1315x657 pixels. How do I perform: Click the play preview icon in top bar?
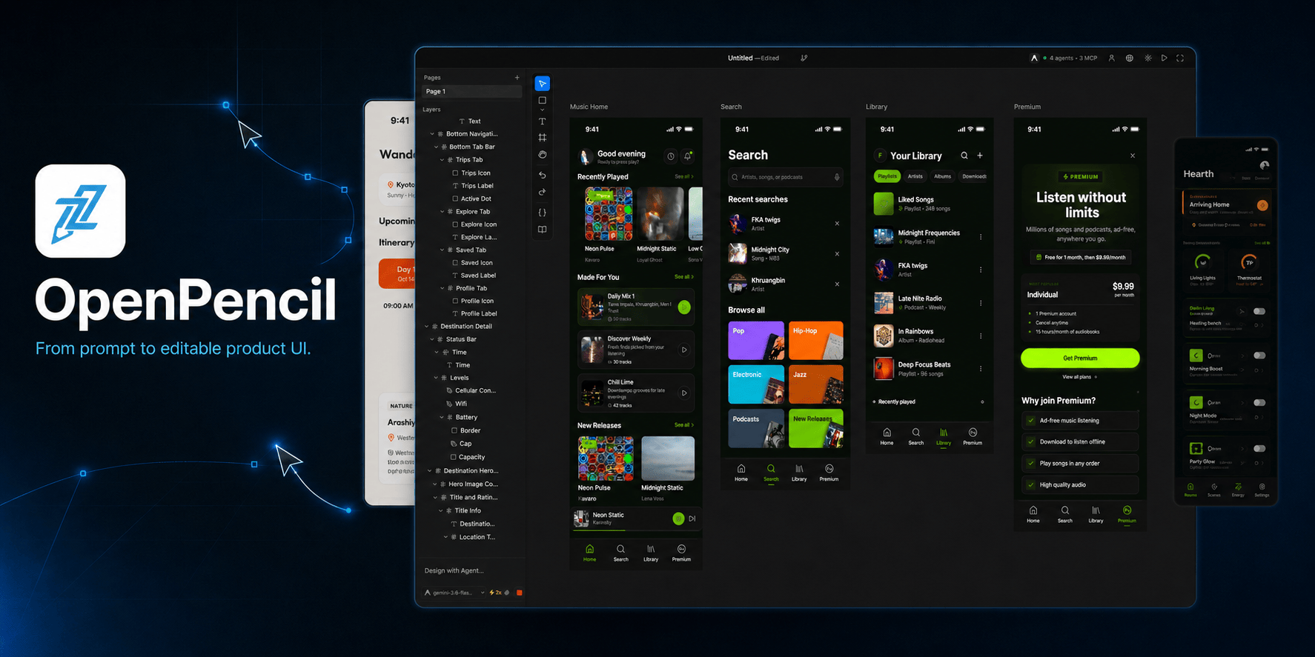pyautogui.click(x=1165, y=58)
